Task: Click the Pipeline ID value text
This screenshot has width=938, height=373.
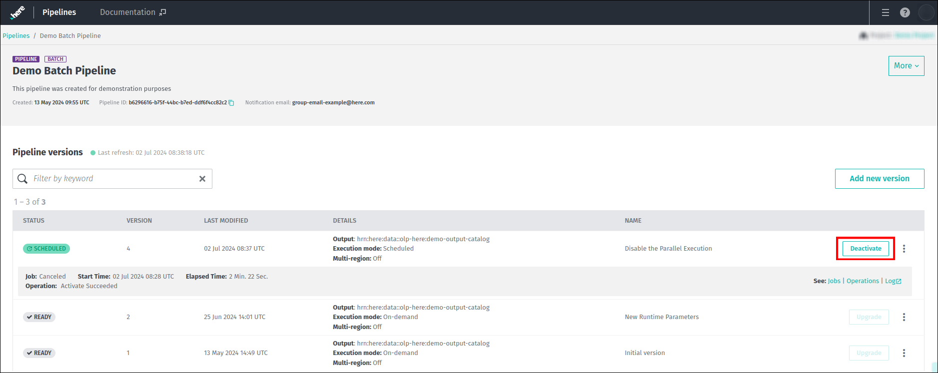Action: pos(177,103)
